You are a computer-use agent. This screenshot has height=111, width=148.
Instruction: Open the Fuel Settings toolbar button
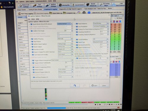38,6
